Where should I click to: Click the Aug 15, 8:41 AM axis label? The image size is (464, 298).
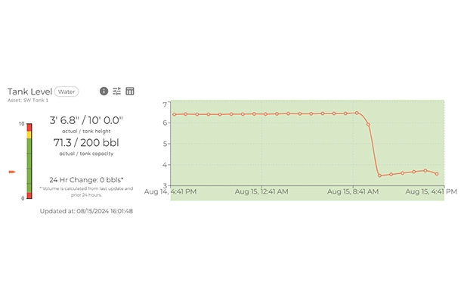353,191
